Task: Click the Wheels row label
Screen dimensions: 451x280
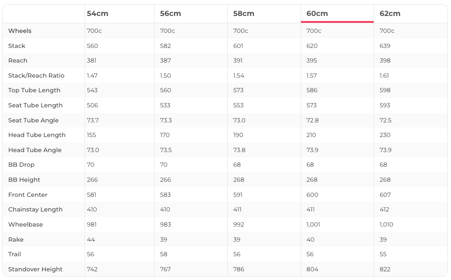Action: click(20, 31)
